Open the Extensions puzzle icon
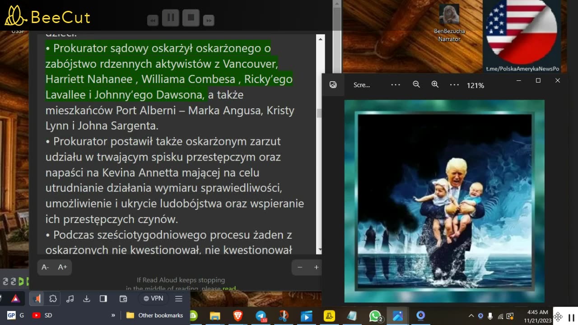The image size is (578, 325). tap(53, 298)
